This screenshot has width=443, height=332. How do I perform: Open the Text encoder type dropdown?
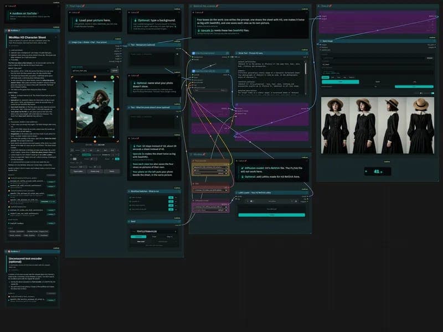(210, 170)
